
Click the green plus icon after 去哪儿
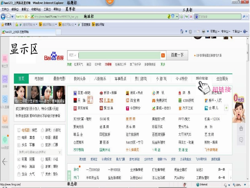coord(226,108)
